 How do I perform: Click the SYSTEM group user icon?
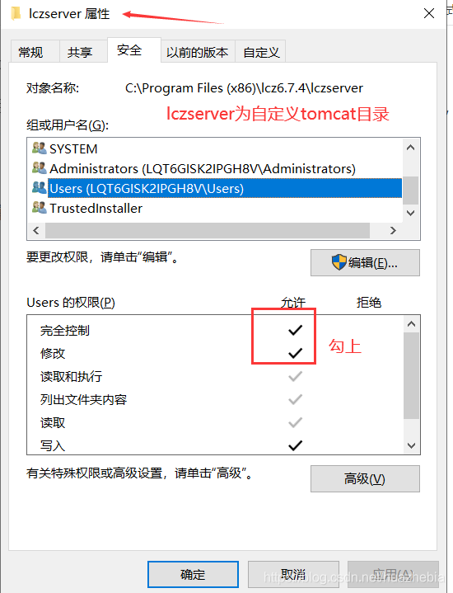39,148
